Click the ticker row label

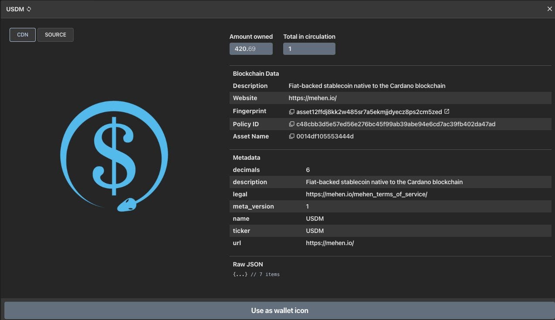pyautogui.click(x=241, y=231)
